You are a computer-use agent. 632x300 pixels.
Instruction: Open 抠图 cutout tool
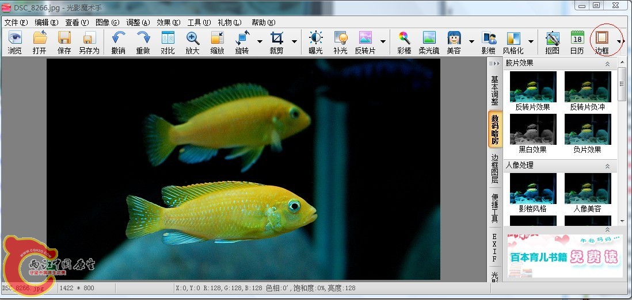point(553,43)
